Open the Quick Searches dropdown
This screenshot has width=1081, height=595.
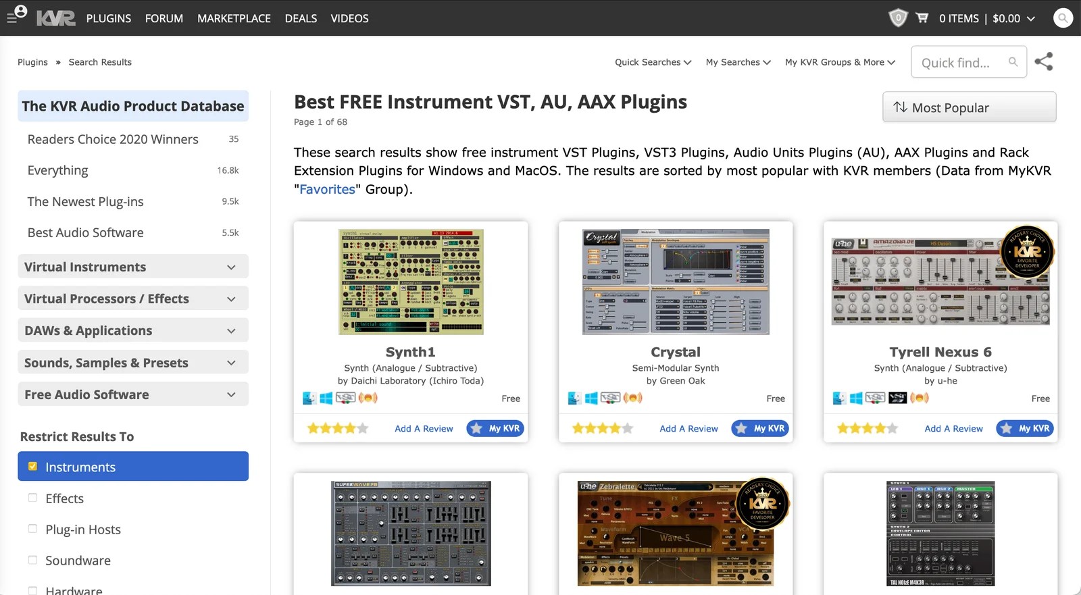click(x=653, y=62)
